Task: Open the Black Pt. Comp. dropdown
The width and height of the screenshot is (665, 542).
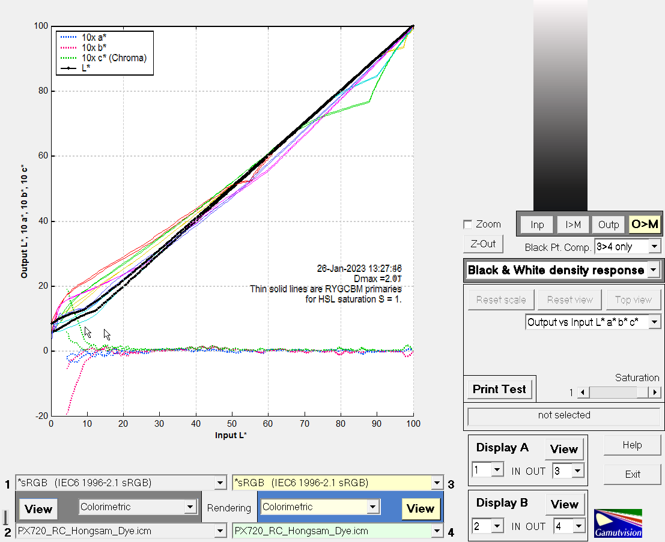Action: pyautogui.click(x=654, y=247)
